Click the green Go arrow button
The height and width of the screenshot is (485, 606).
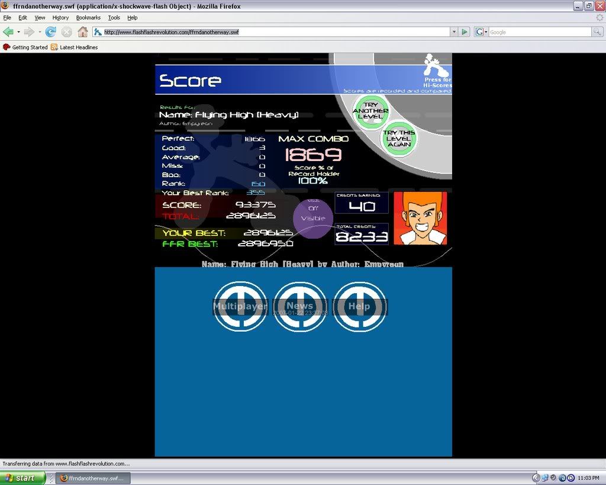[465, 32]
